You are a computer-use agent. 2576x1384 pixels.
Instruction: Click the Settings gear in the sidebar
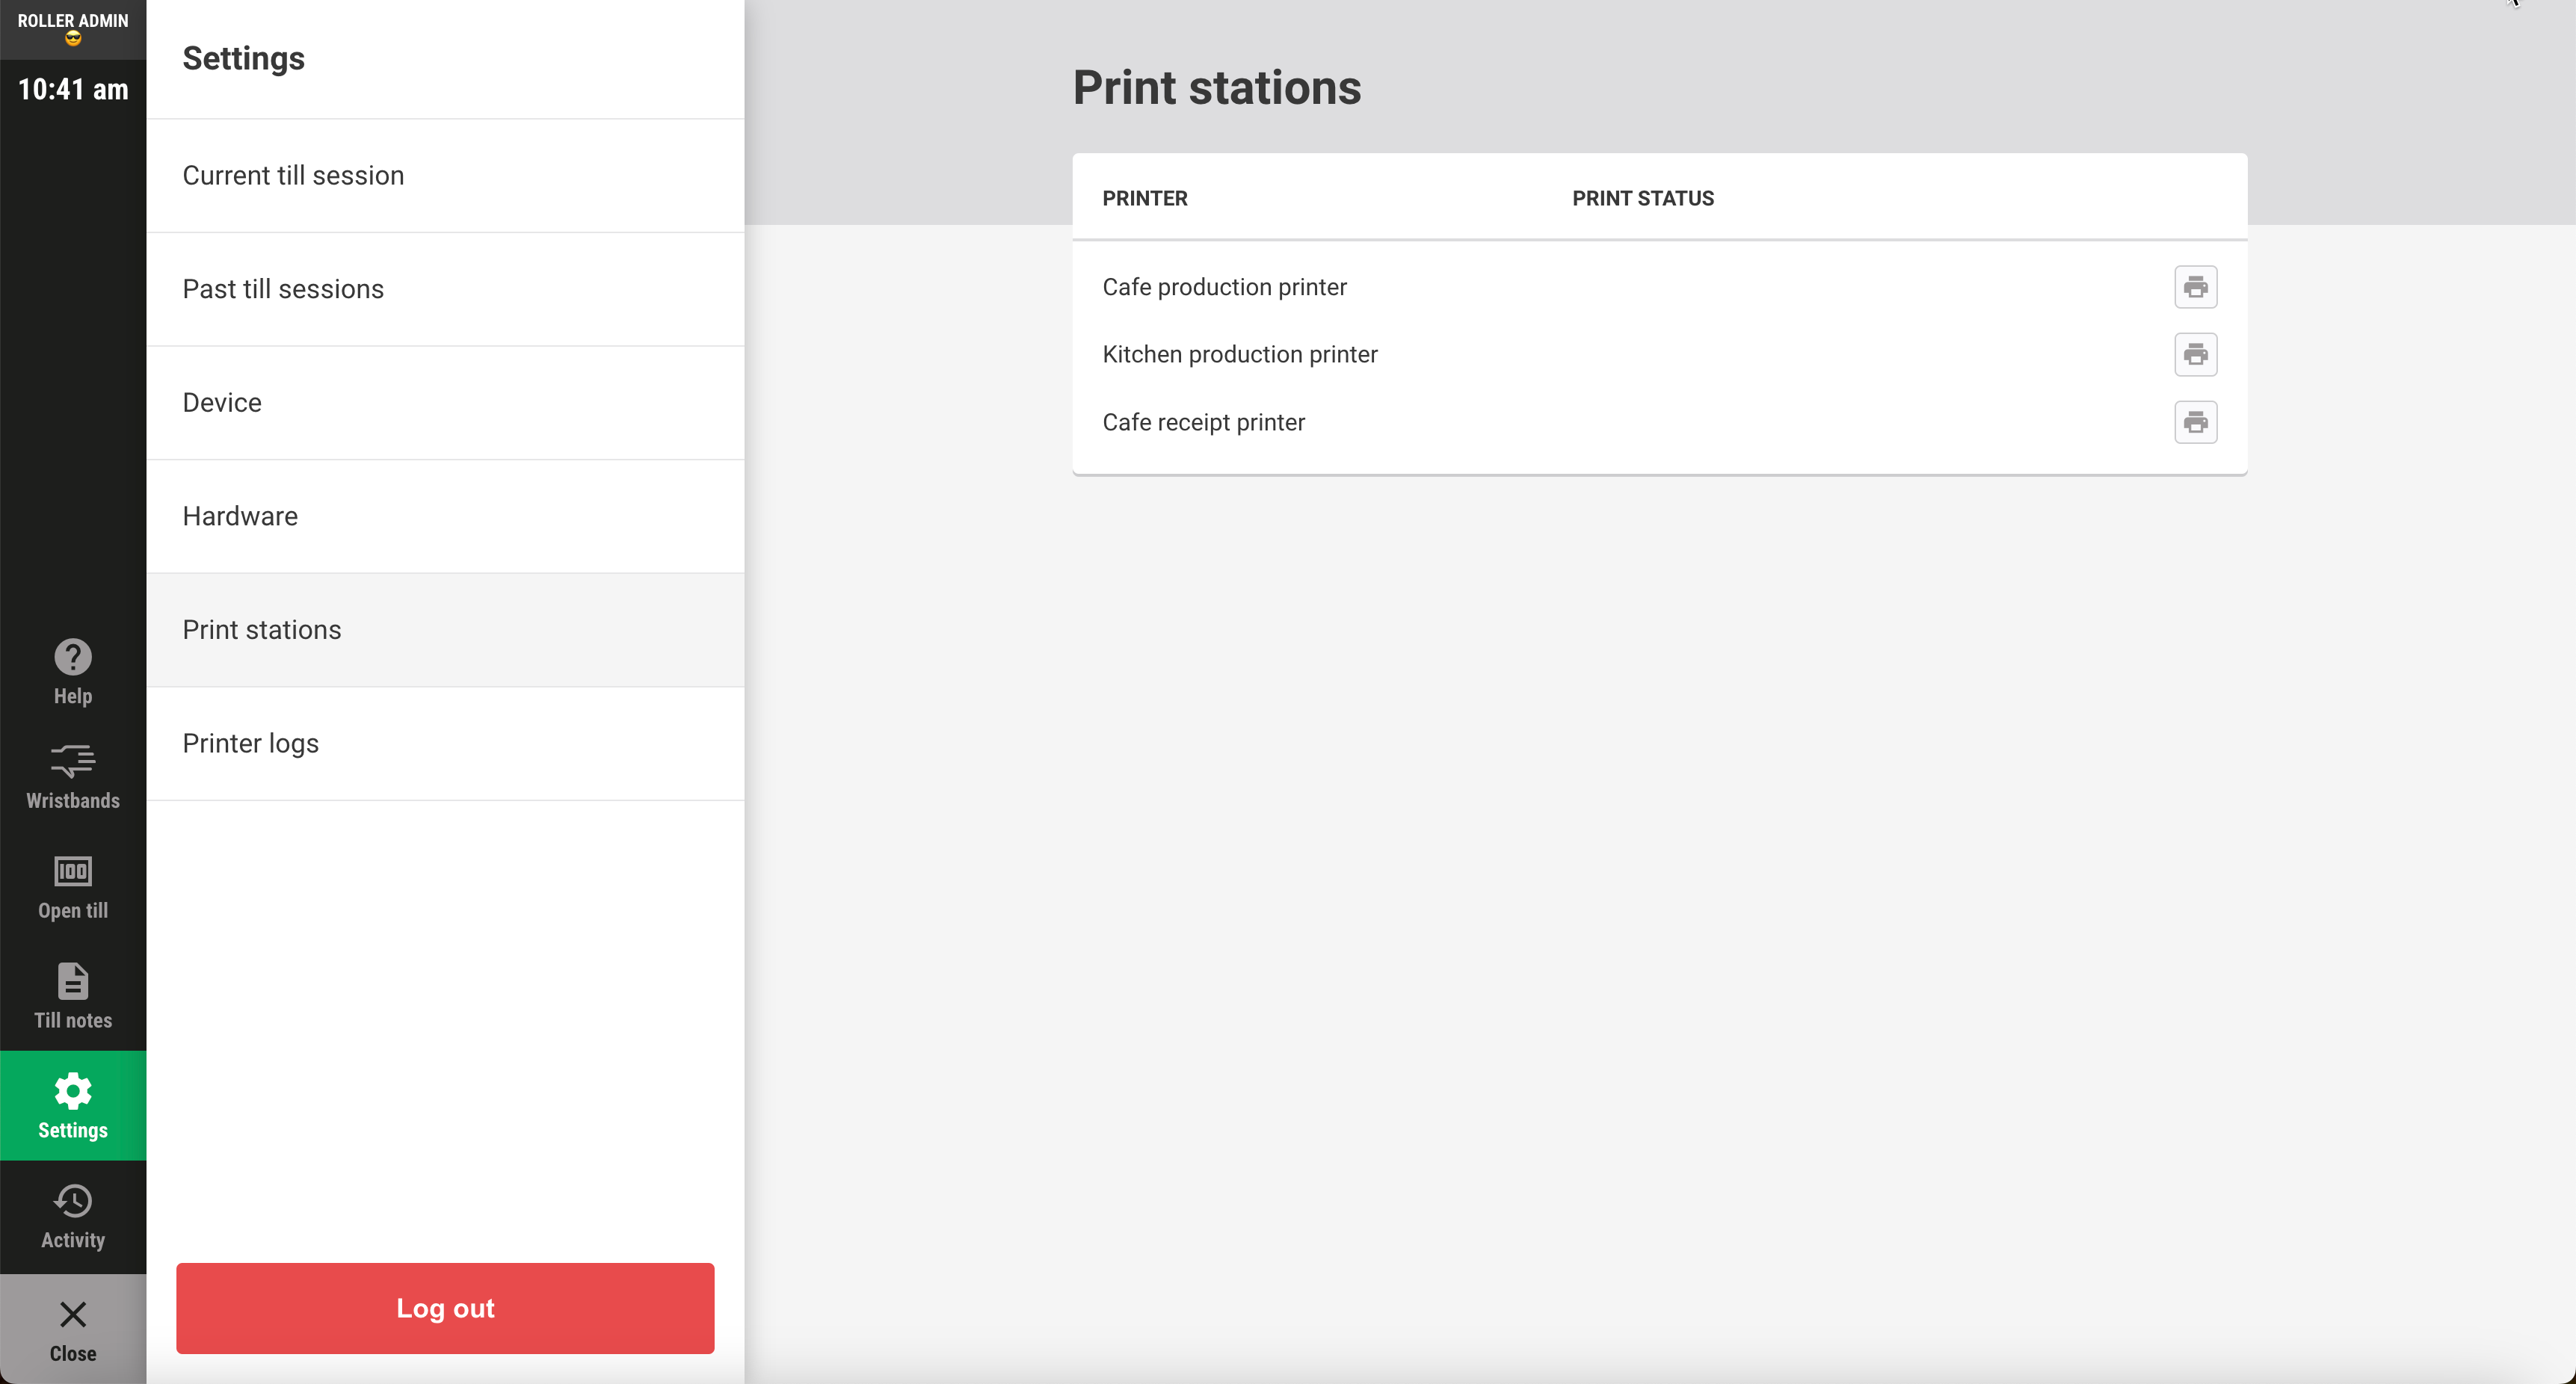point(73,1105)
